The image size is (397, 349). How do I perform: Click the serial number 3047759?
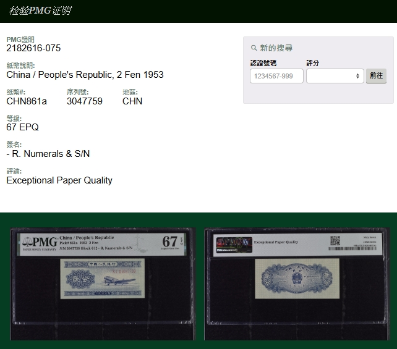85,101
